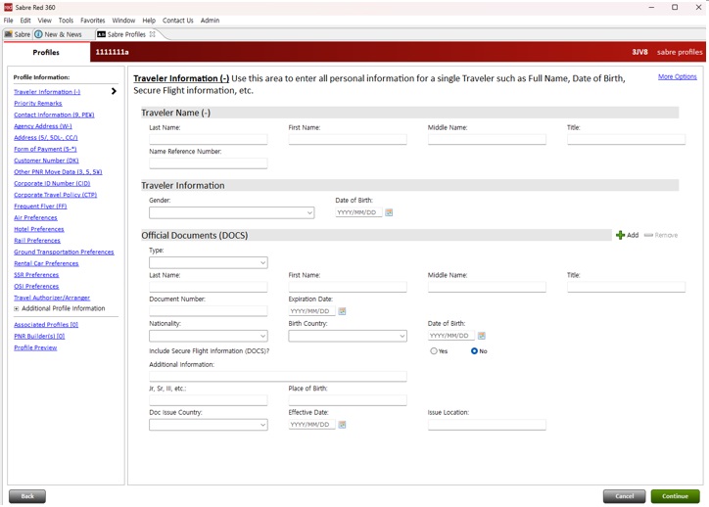The width and height of the screenshot is (709, 507).
Task: Click the Back button
Action: coord(27,496)
